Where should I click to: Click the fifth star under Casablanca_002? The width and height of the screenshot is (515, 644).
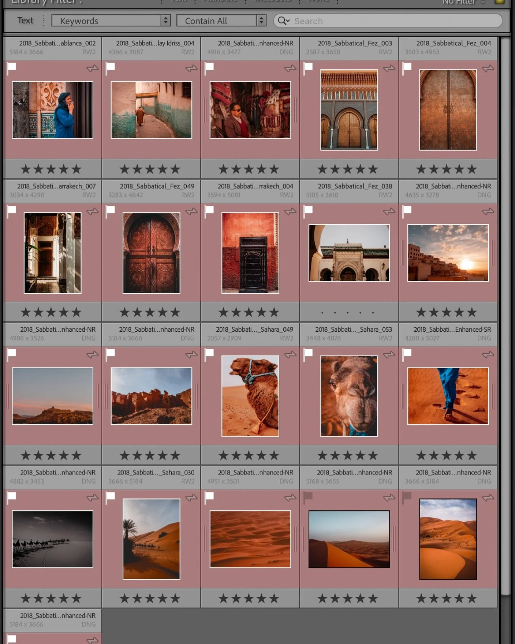point(76,169)
